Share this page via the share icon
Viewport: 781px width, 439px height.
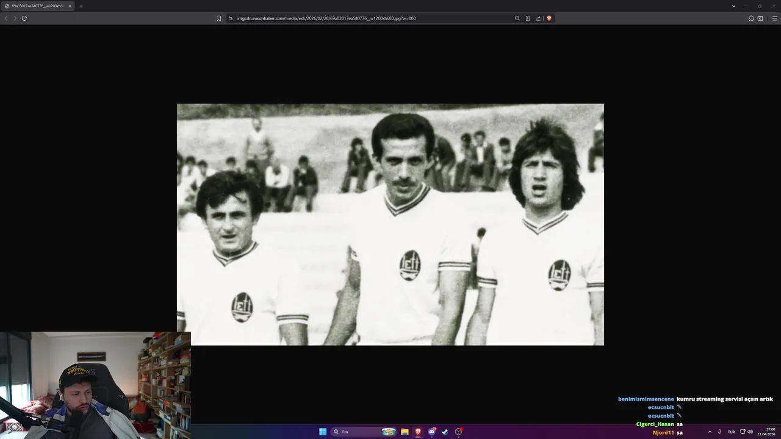tap(538, 18)
